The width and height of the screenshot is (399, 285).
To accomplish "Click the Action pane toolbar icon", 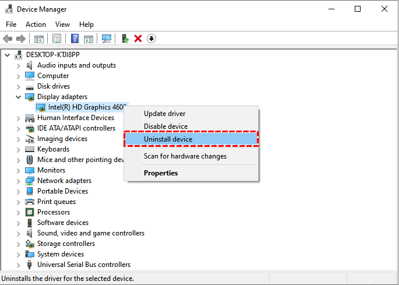I will pyautogui.click(x=89, y=39).
